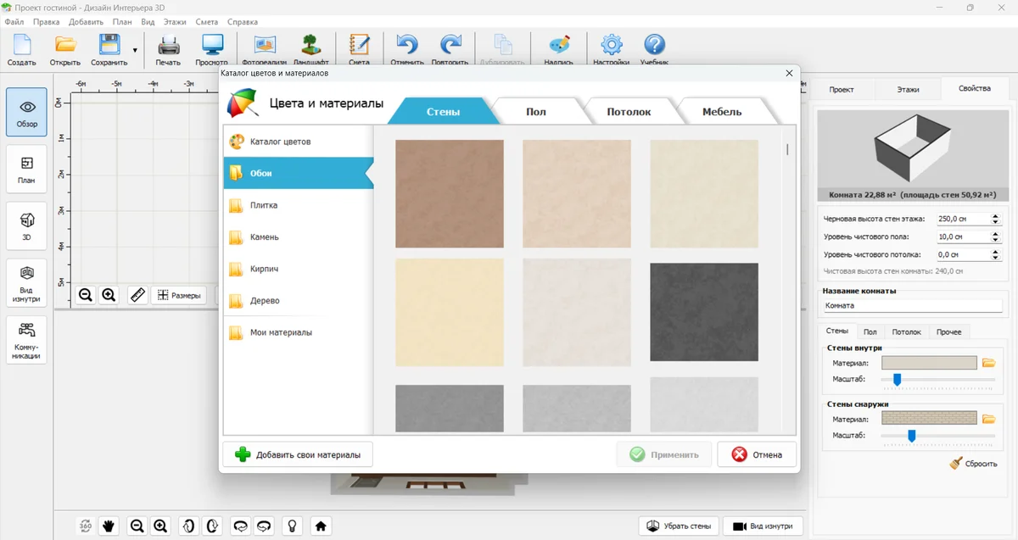The width and height of the screenshot is (1018, 540).
Task: Pick the pale yellow wallpaper swatch
Action: [450, 312]
